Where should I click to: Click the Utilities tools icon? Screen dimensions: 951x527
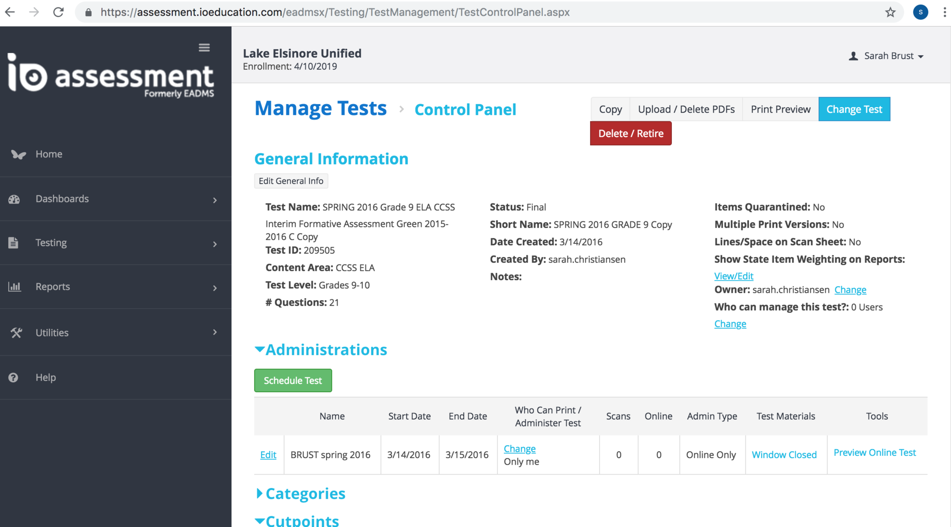16,332
